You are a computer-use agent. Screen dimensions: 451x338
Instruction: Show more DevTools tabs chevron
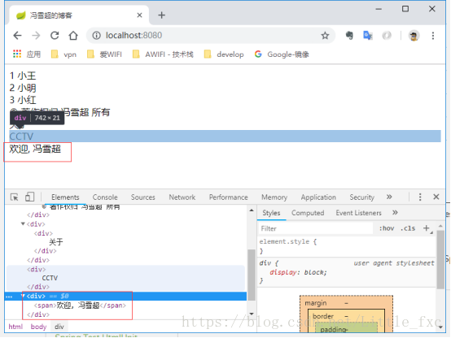[389, 197]
